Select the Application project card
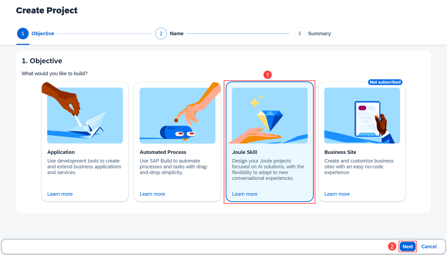The height and width of the screenshot is (255, 447). click(85, 142)
